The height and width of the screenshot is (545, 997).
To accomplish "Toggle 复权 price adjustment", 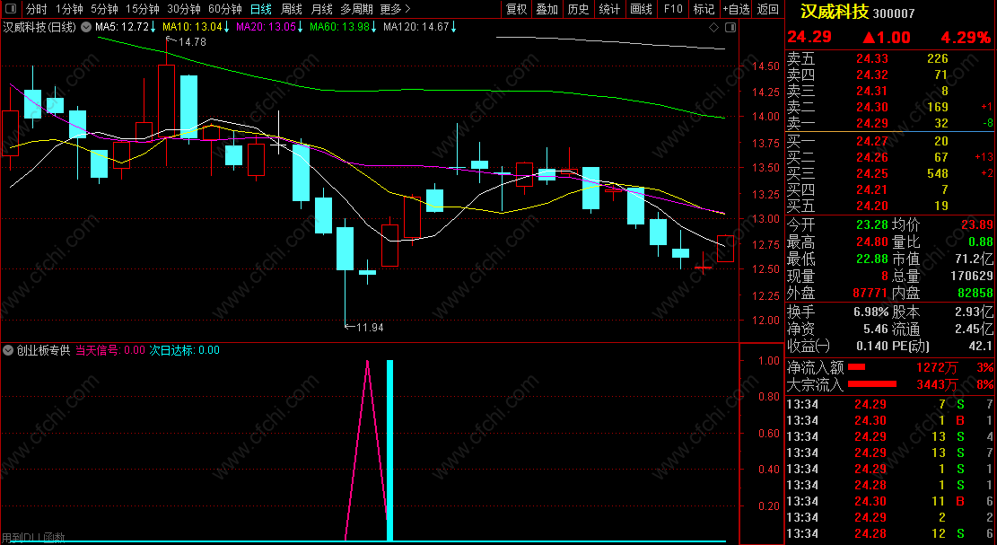I will tap(516, 9).
